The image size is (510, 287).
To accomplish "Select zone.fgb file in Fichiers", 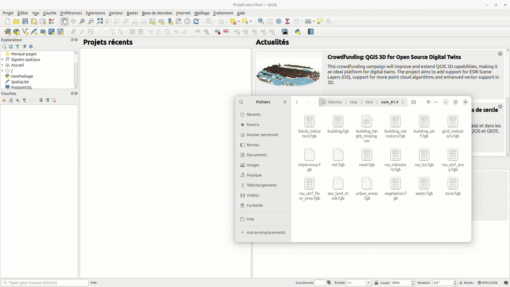I will 453,186.
